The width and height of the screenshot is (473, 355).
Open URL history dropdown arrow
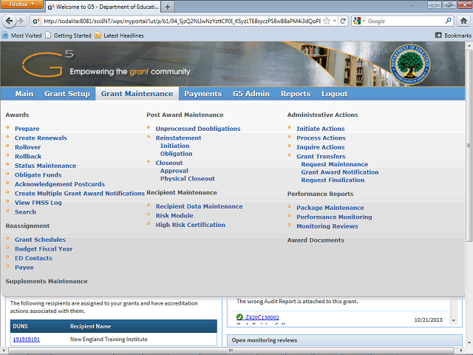pos(335,21)
